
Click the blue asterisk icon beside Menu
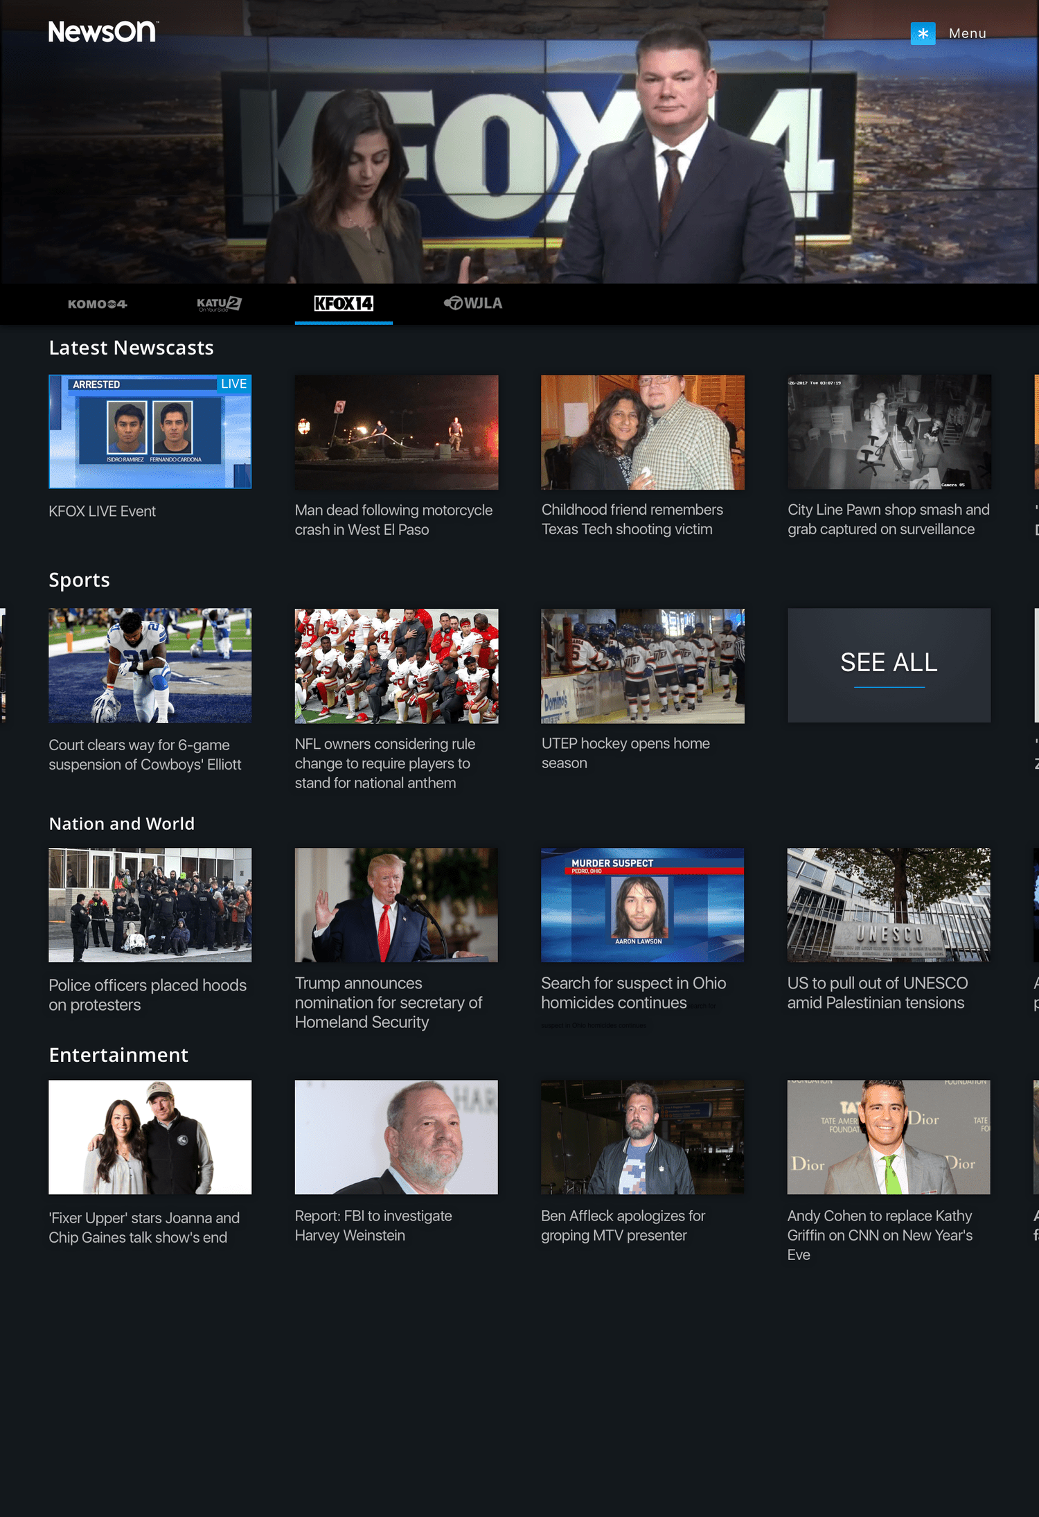[923, 33]
